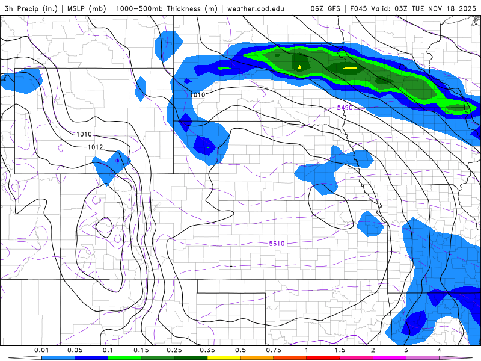This screenshot has width=481, height=361.
Task: Click the purple 5490 thickness label
Action: pos(345,108)
